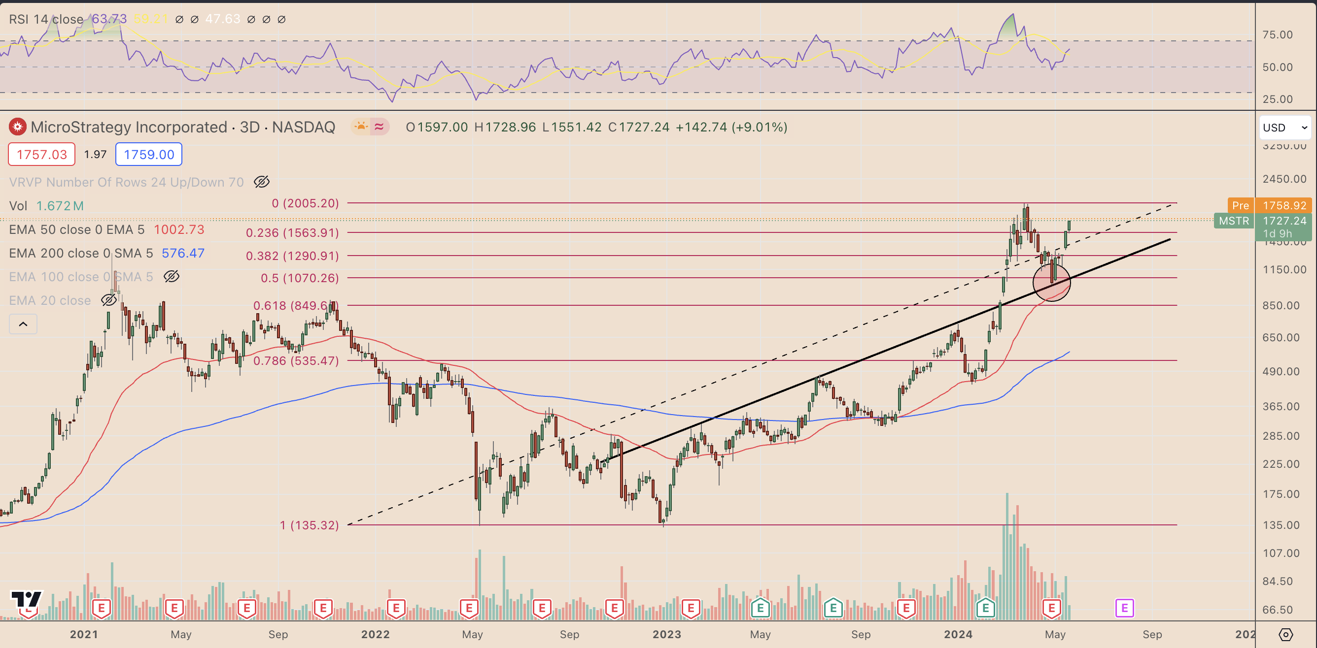Screen dimensions: 1317x648
Task: Click the 2024 label on the time axis
Action: (x=958, y=634)
